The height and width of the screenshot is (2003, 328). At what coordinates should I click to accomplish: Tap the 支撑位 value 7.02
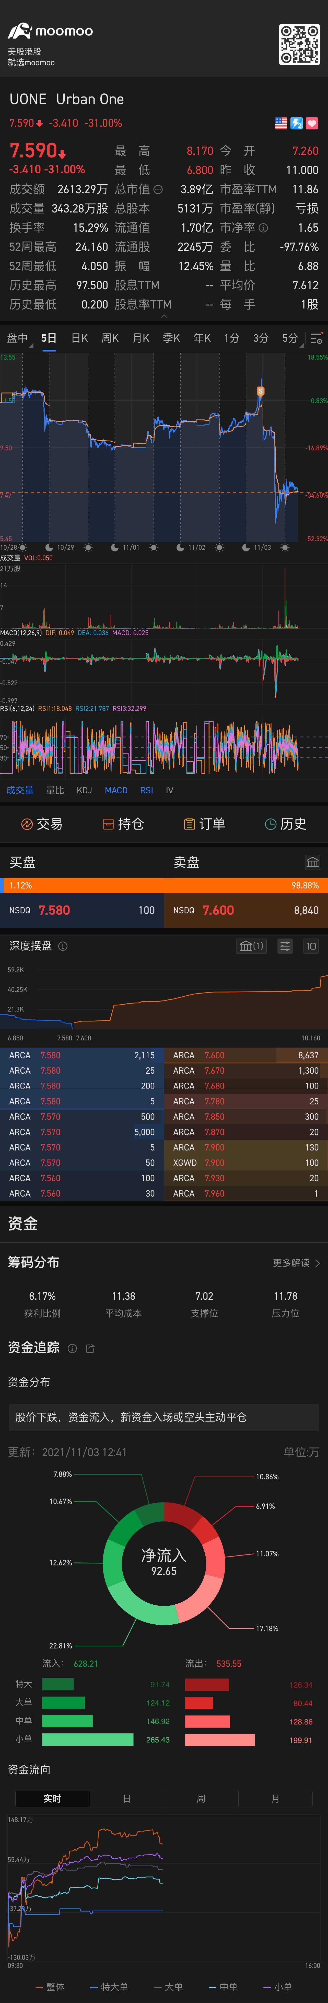(204, 1296)
